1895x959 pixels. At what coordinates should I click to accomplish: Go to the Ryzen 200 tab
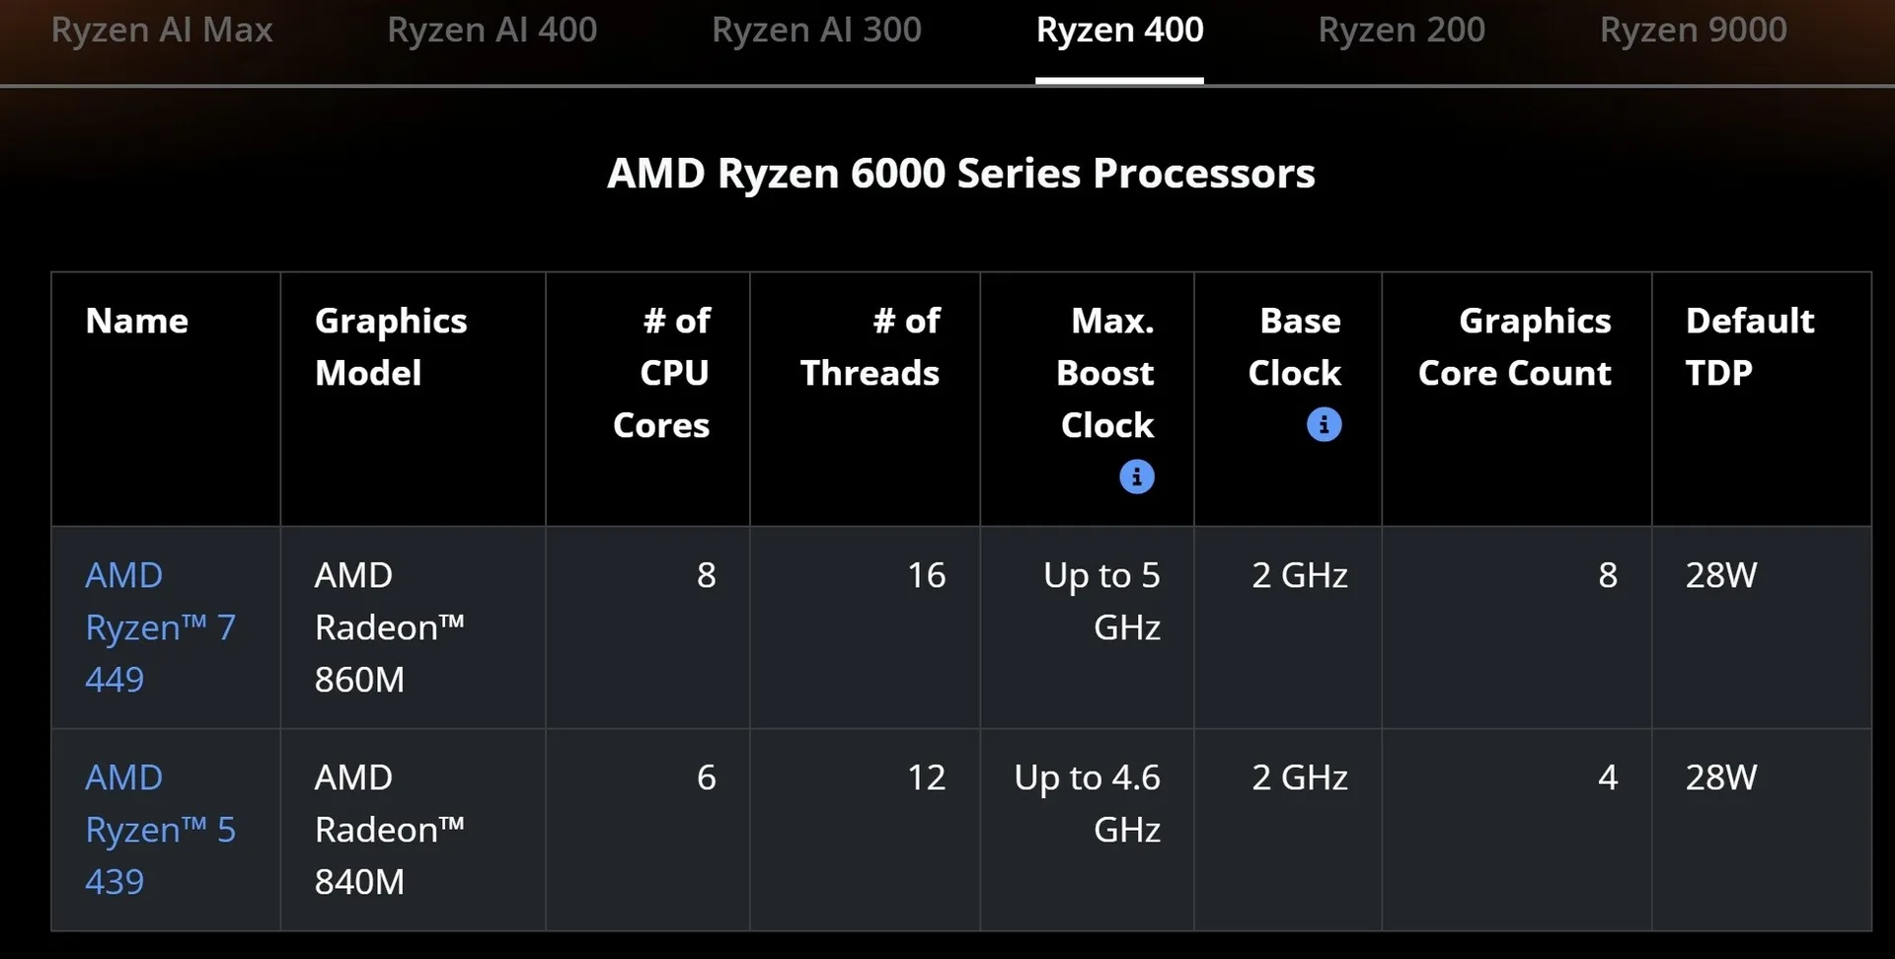coord(1402,31)
